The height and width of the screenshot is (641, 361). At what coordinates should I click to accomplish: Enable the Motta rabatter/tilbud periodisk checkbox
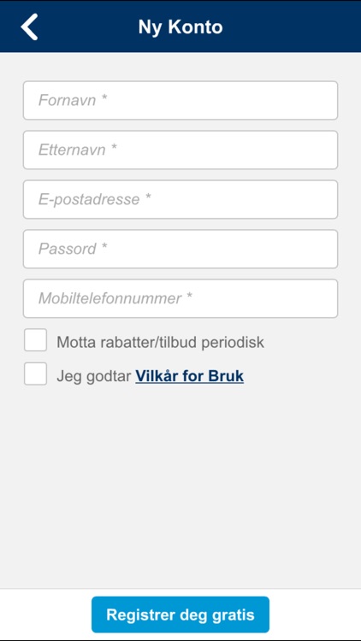[35, 340]
